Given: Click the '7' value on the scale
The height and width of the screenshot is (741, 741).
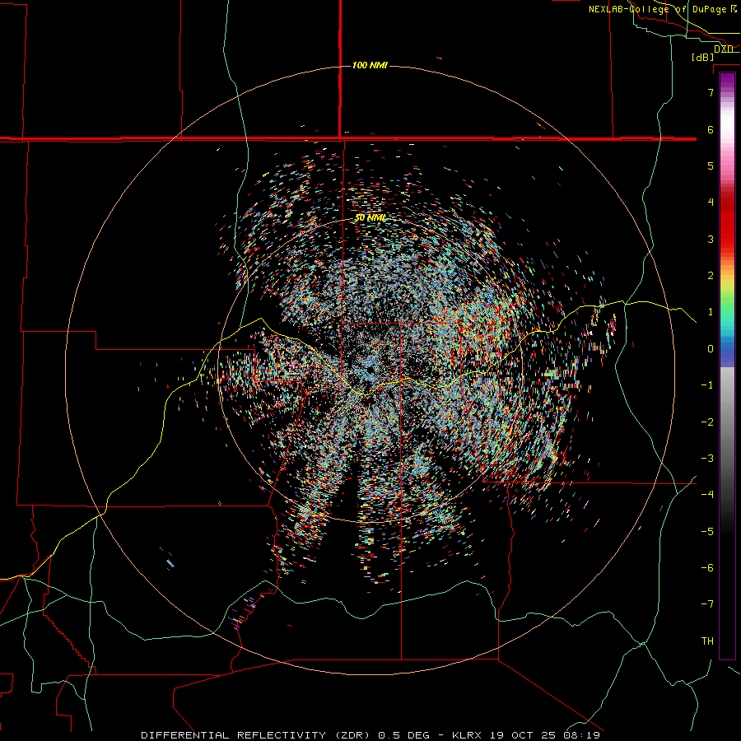Looking at the screenshot, I should pos(711,93).
